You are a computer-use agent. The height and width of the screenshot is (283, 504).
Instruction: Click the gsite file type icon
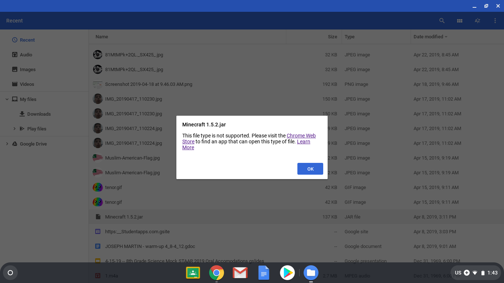98,231
